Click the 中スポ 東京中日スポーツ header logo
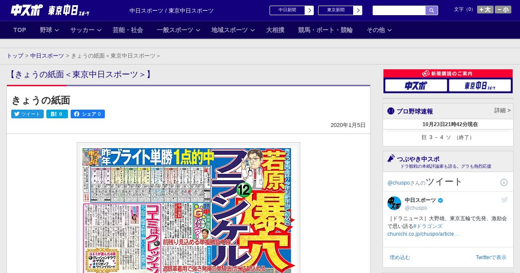 point(50,10)
